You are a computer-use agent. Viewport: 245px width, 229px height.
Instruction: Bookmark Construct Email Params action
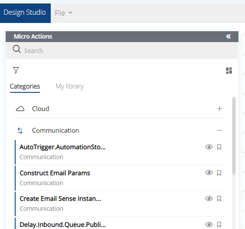(219, 173)
